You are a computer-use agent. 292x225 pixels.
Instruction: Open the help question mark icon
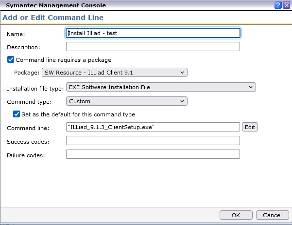click(278, 5)
